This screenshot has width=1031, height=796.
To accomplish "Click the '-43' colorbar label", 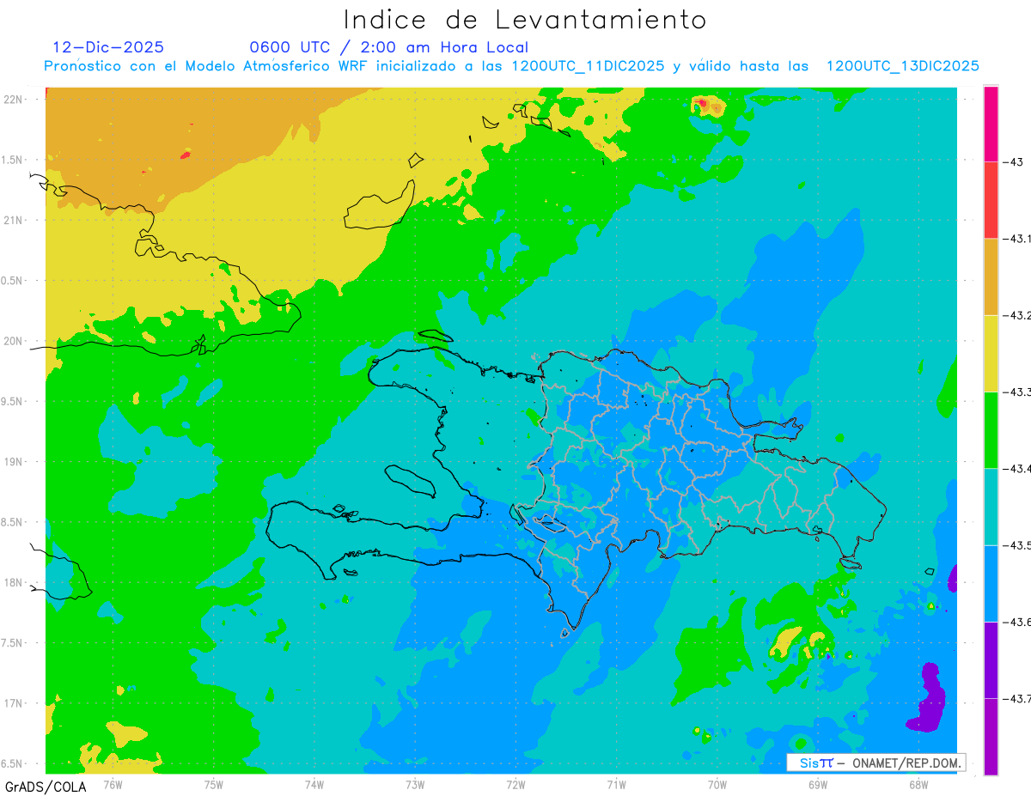I will [1012, 161].
